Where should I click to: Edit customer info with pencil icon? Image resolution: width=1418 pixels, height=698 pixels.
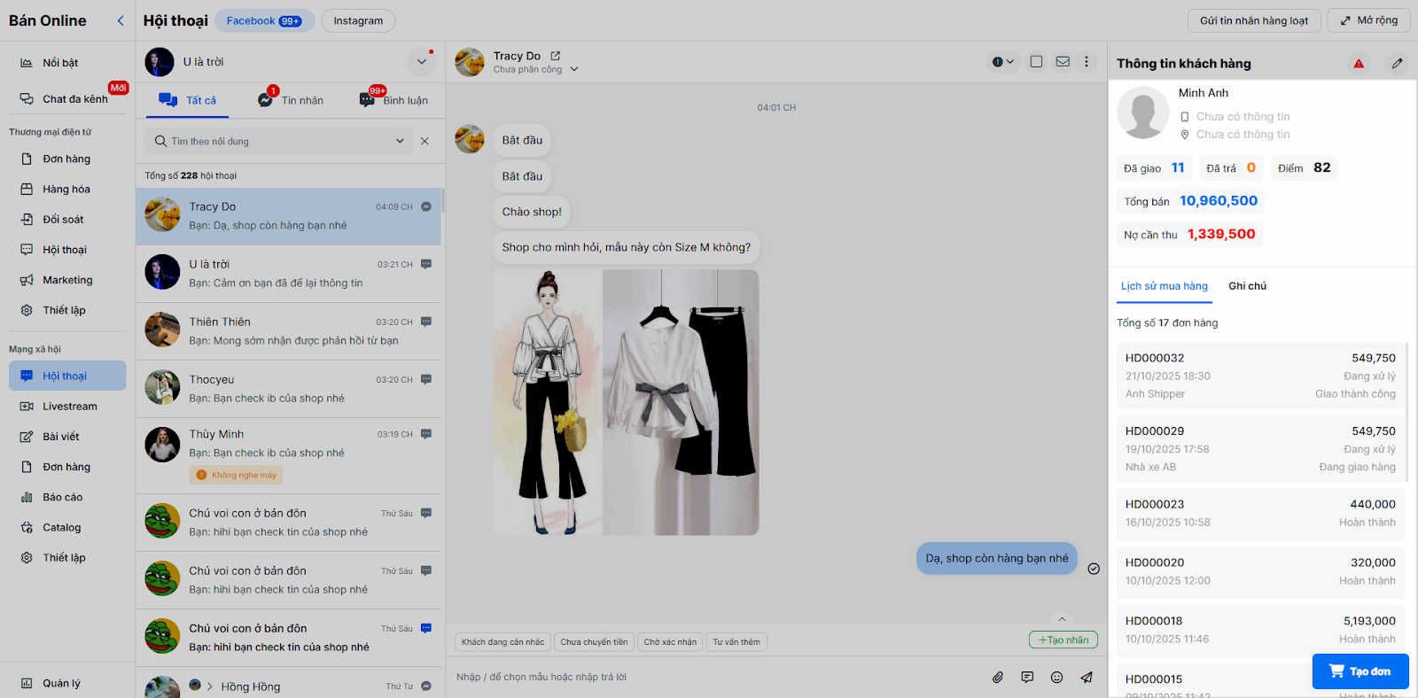click(x=1397, y=64)
